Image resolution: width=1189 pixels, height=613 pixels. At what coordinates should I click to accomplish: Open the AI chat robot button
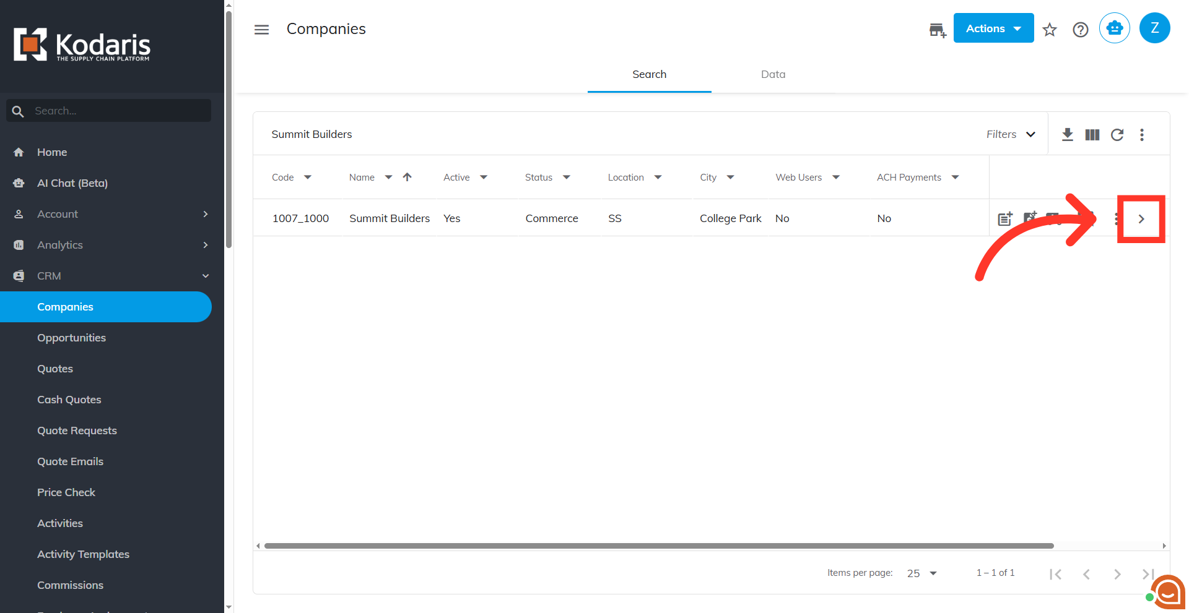[1115, 28]
